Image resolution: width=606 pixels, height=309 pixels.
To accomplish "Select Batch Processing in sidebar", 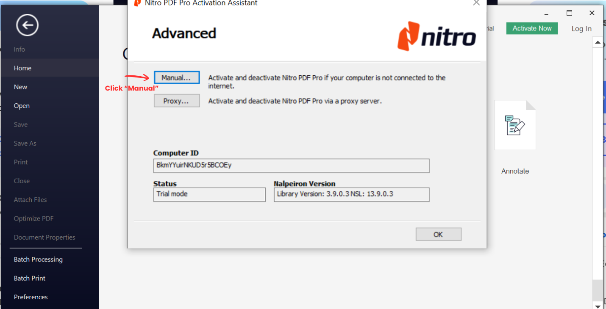I will click(38, 259).
